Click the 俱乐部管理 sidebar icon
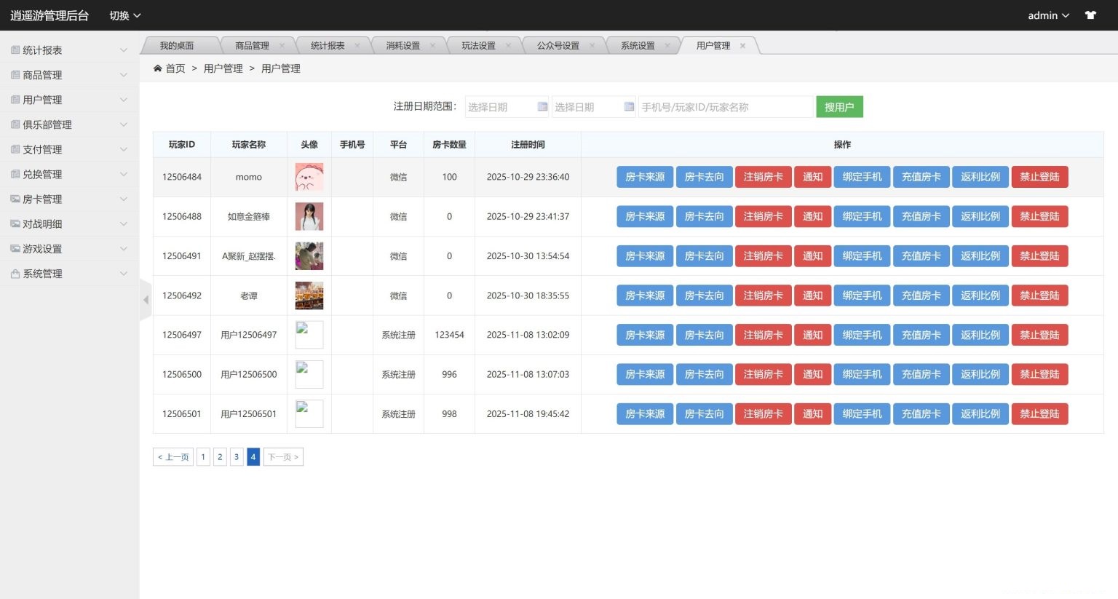Screen dimensions: 1118x599 pos(14,124)
